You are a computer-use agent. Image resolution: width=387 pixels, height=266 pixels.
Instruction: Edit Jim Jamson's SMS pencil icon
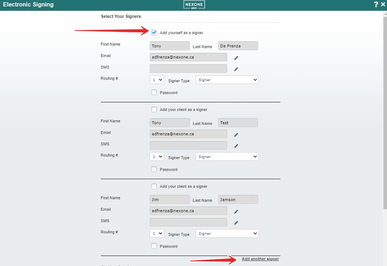(236, 223)
